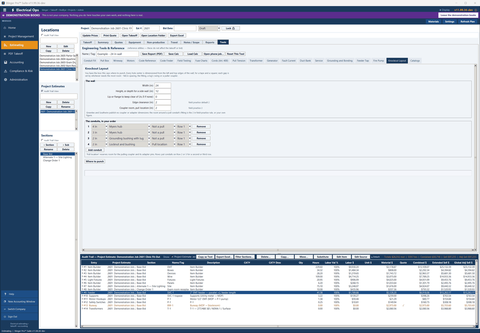This screenshot has width=480, height=333.
Task: Click the Home house icon
Action: click(5, 28)
